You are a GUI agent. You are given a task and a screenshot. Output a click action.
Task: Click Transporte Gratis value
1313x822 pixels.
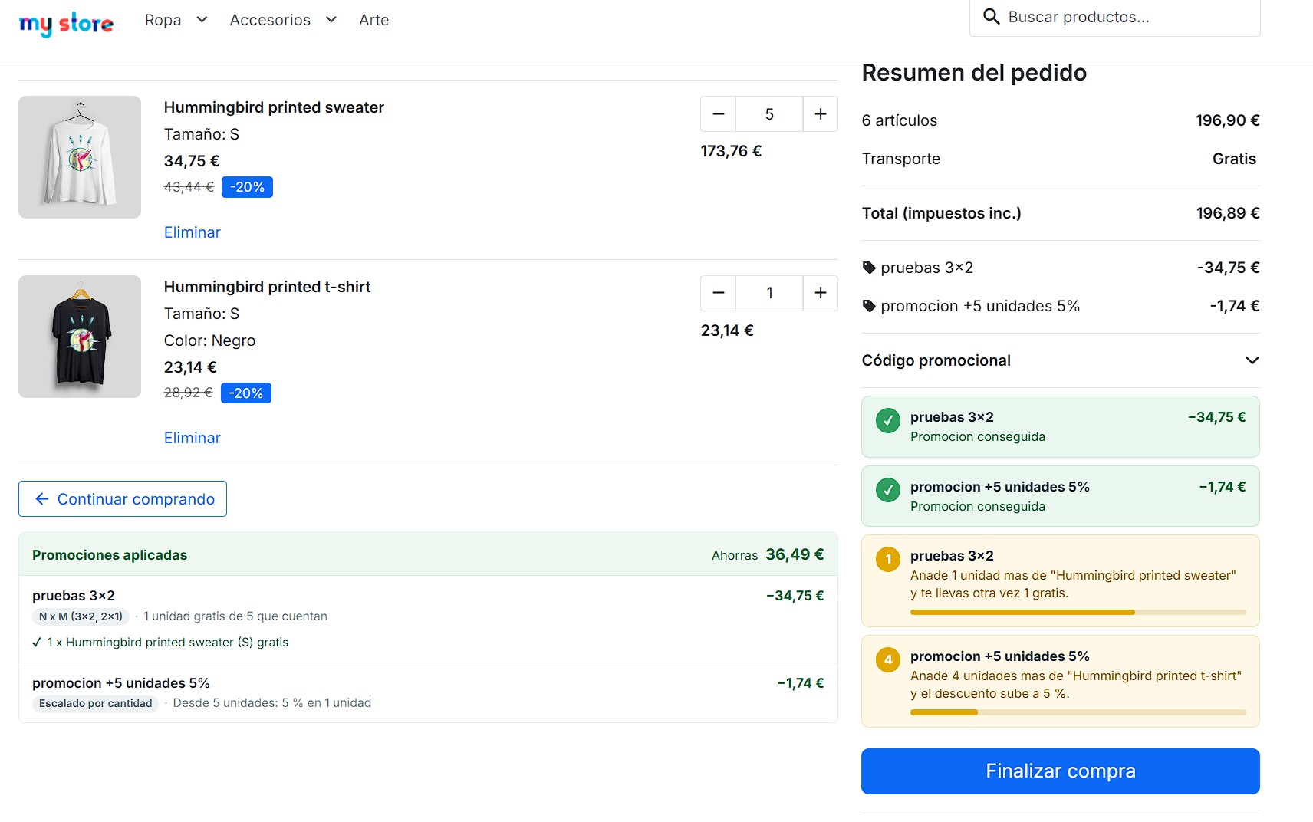1234,159
